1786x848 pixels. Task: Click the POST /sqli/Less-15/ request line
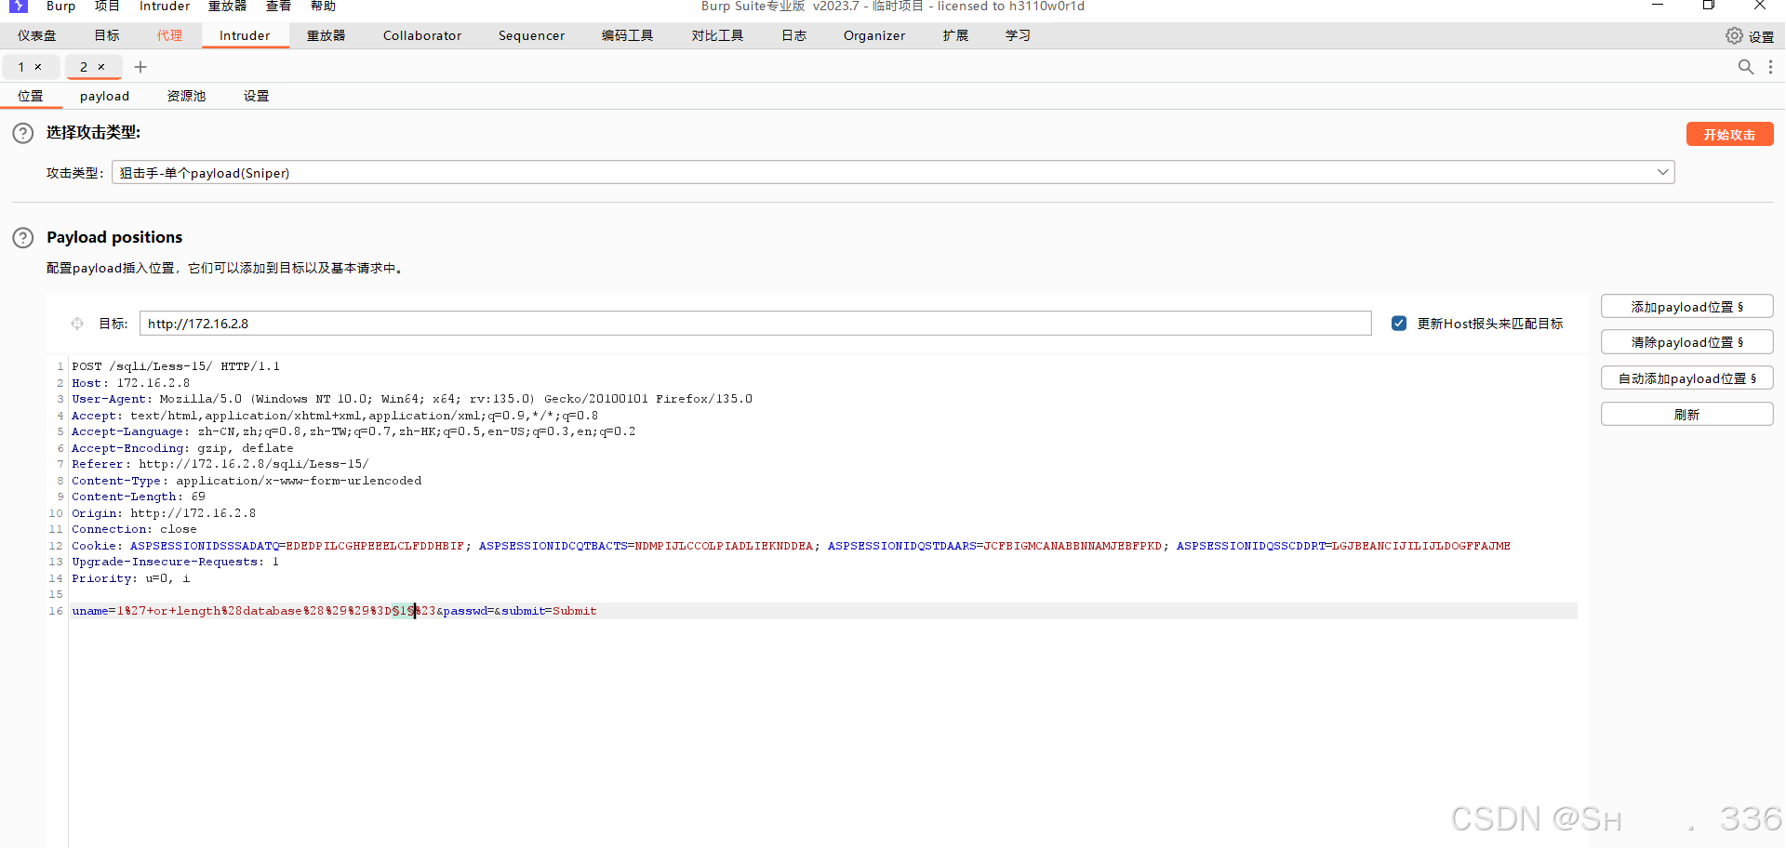(176, 366)
